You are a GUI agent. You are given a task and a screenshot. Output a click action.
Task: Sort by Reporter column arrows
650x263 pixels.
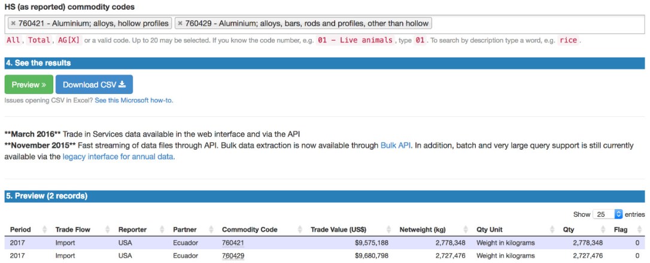pos(159,229)
